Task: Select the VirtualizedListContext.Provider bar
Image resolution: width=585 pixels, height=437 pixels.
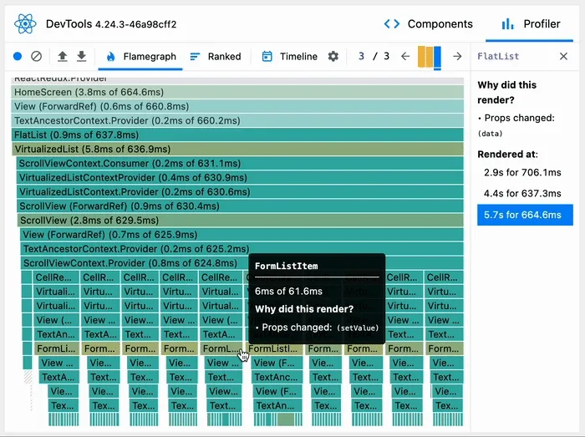Action: (240, 191)
